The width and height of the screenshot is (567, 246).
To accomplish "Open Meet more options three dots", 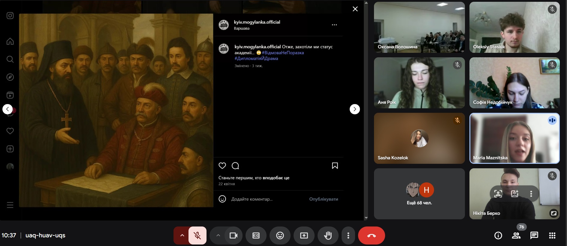I will point(348,235).
